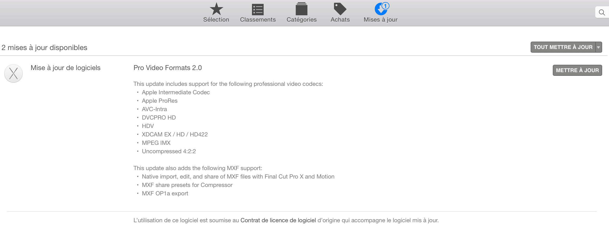This screenshot has width=609, height=228.
Task: Open the Catégories stack icon
Action: (x=302, y=9)
